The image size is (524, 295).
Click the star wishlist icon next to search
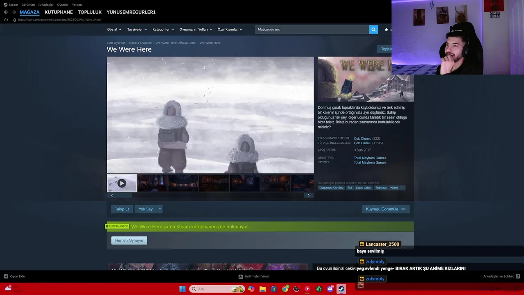coord(386,29)
